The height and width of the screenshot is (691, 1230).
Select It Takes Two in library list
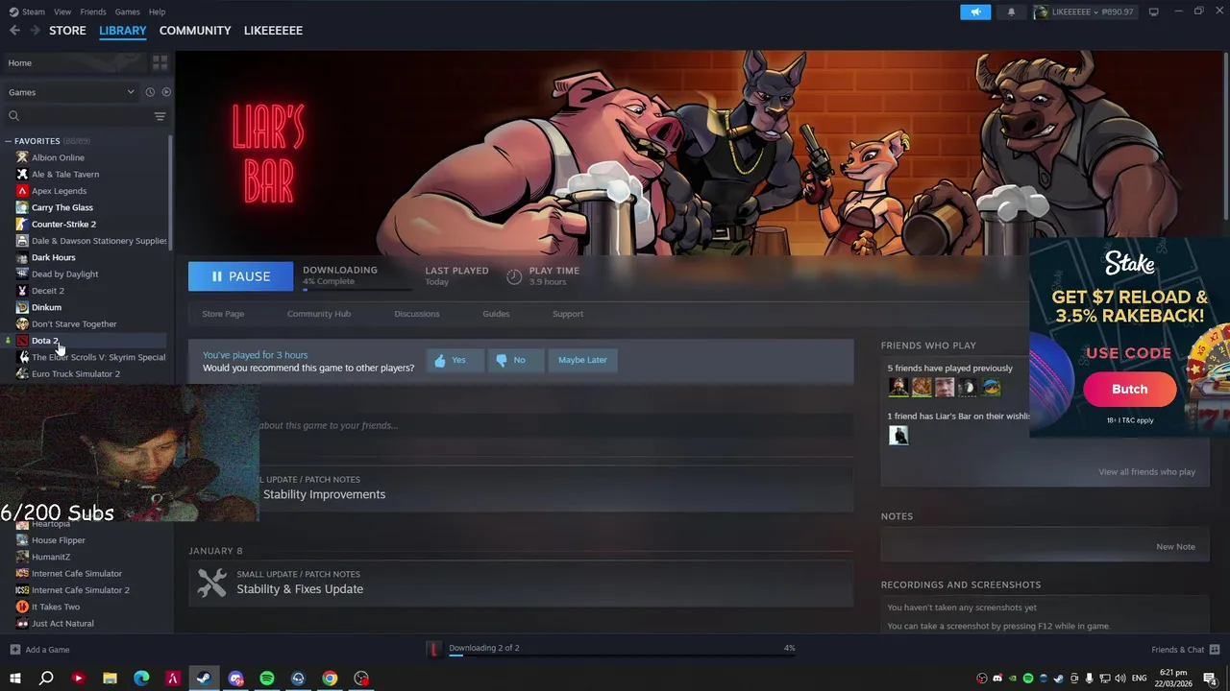[56, 607]
